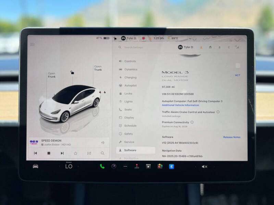This screenshot has height=205, width=274.
Task: Open Locks settings menu
Action: point(125,93)
